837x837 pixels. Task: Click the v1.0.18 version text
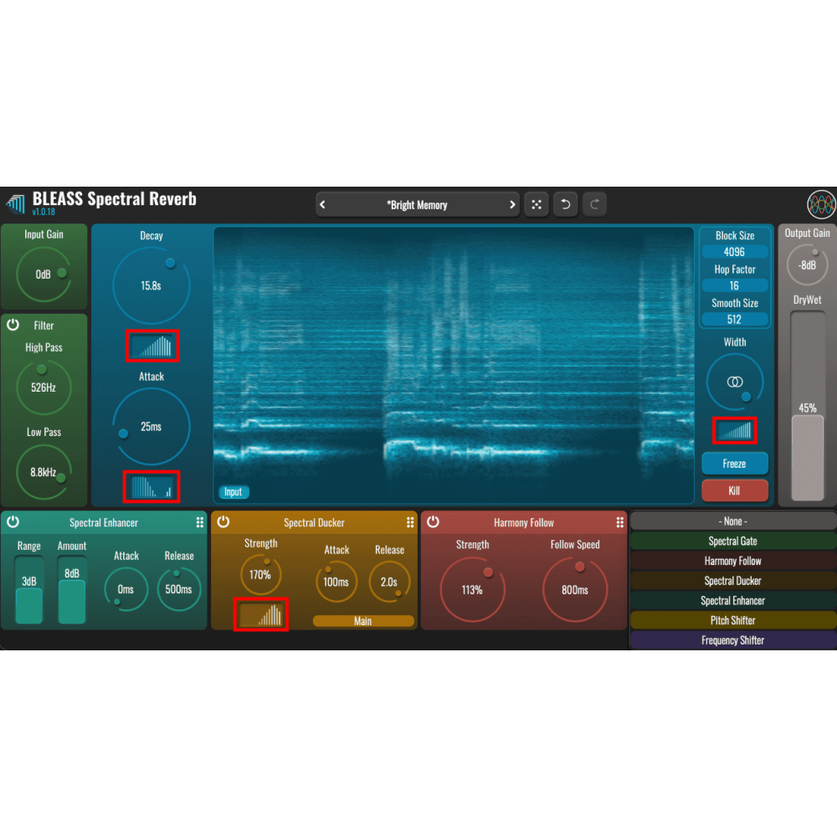tap(44, 212)
